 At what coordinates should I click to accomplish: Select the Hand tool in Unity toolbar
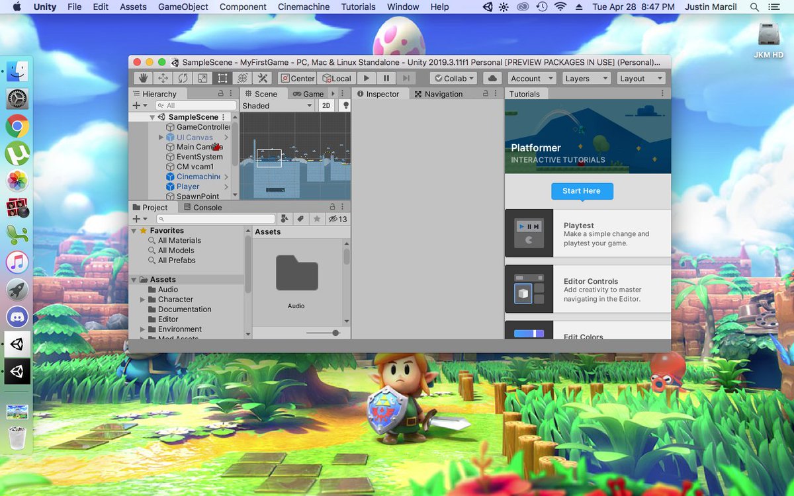pos(143,78)
